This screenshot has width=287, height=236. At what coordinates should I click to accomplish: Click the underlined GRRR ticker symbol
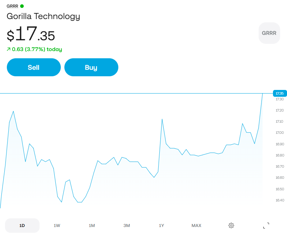(12, 6)
